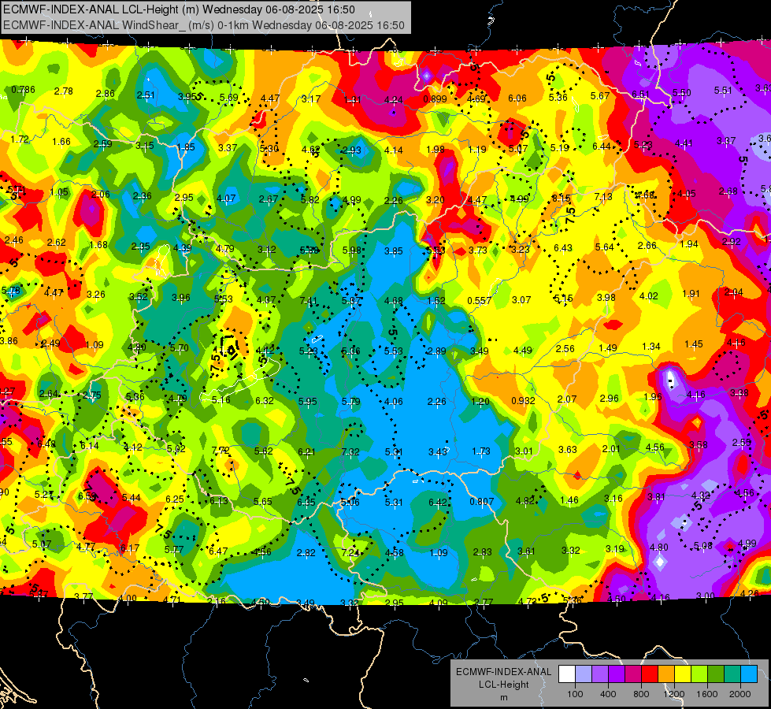Click the wind shear value 6.44
The image size is (771, 709).
click(x=602, y=146)
